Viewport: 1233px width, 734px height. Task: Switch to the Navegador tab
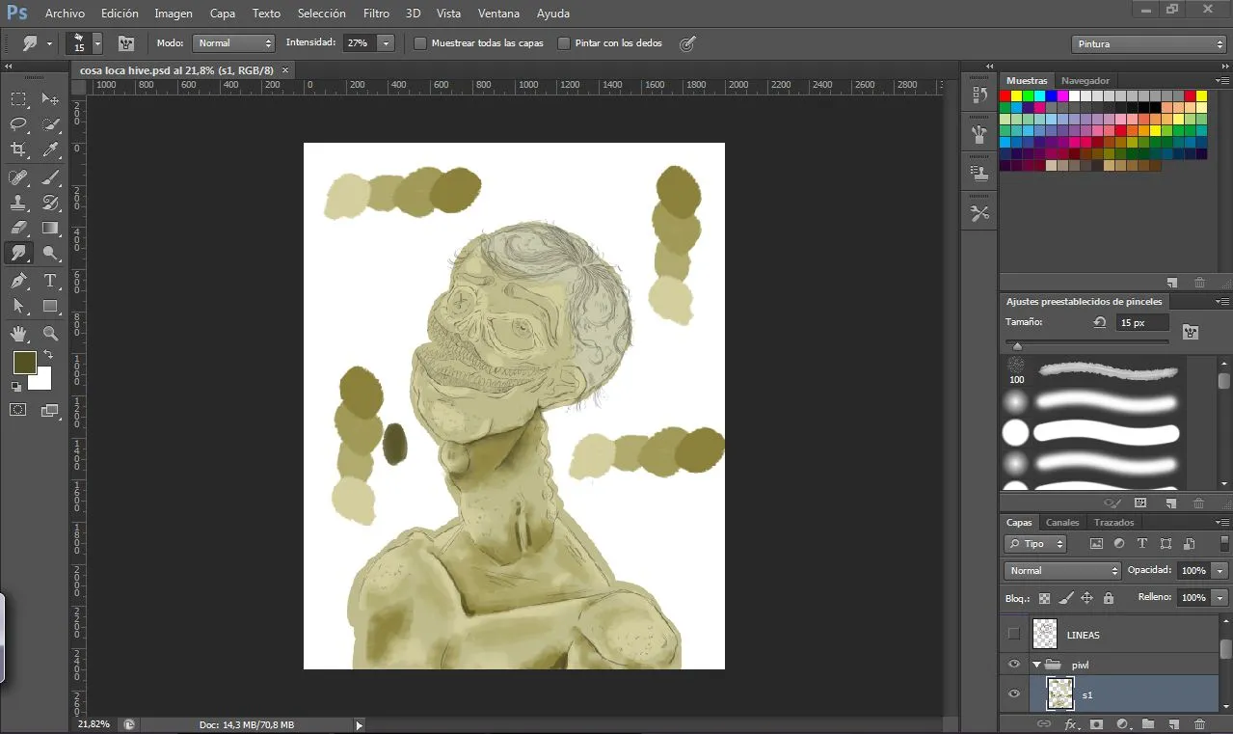1086,81
